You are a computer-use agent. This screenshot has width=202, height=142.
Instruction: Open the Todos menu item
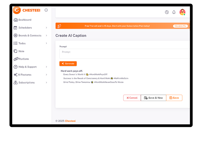coord(22,43)
